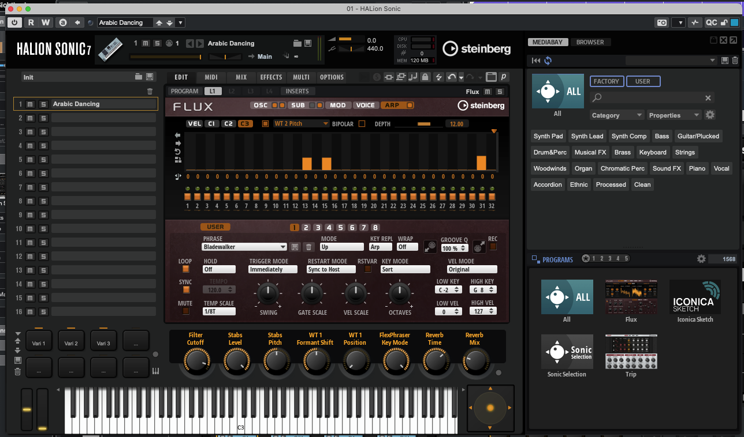Click the shift pattern left arrow icon
Image resolution: width=744 pixels, height=437 pixels.
click(x=178, y=135)
